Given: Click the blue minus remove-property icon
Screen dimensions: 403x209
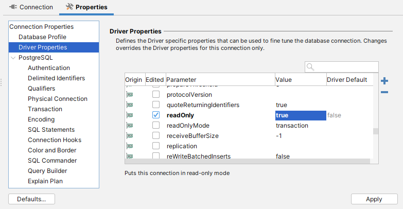Looking at the screenshot, I should pyautogui.click(x=384, y=92).
